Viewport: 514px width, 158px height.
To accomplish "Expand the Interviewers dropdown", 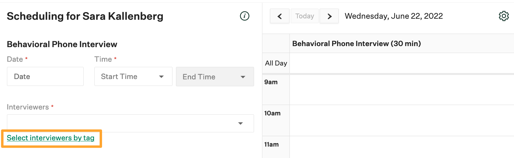I will [x=130, y=123].
